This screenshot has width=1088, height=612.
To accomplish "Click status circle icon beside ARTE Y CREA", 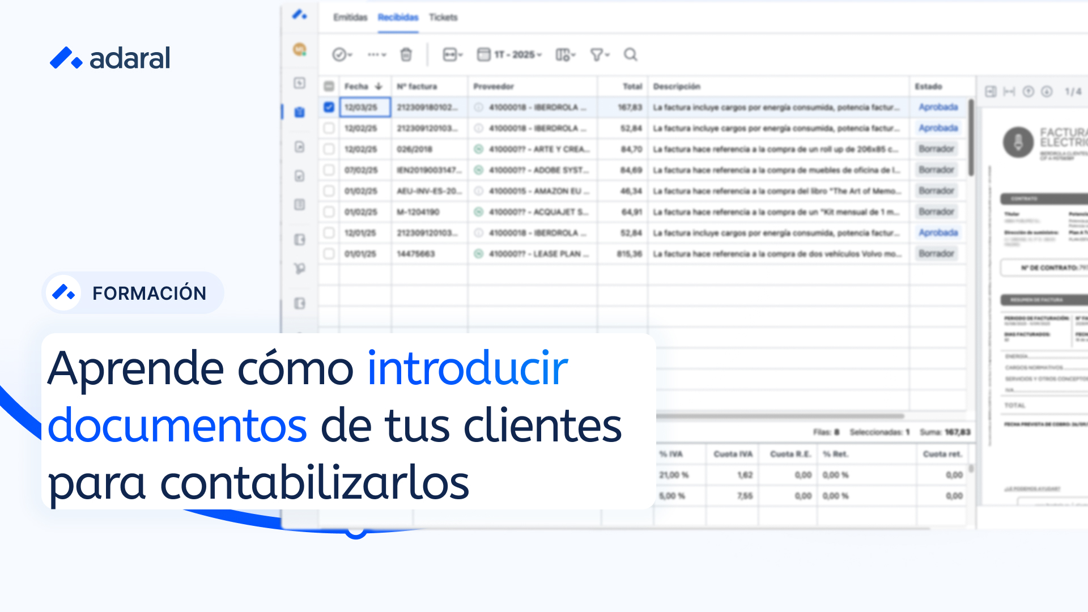I will [478, 149].
